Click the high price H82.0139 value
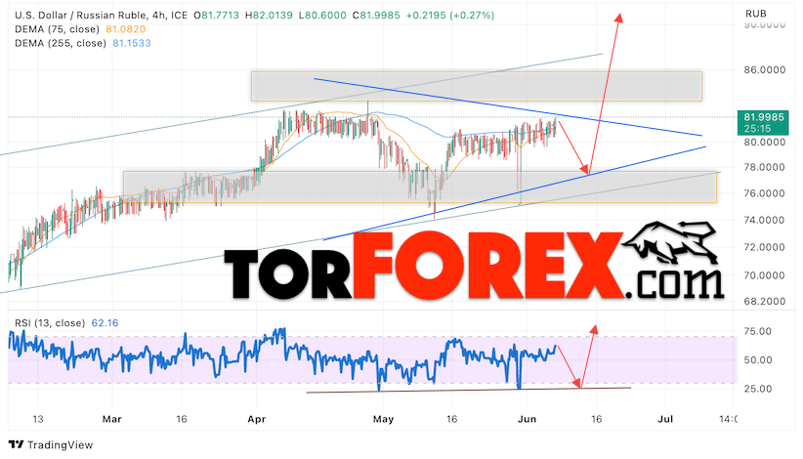 (x=269, y=16)
